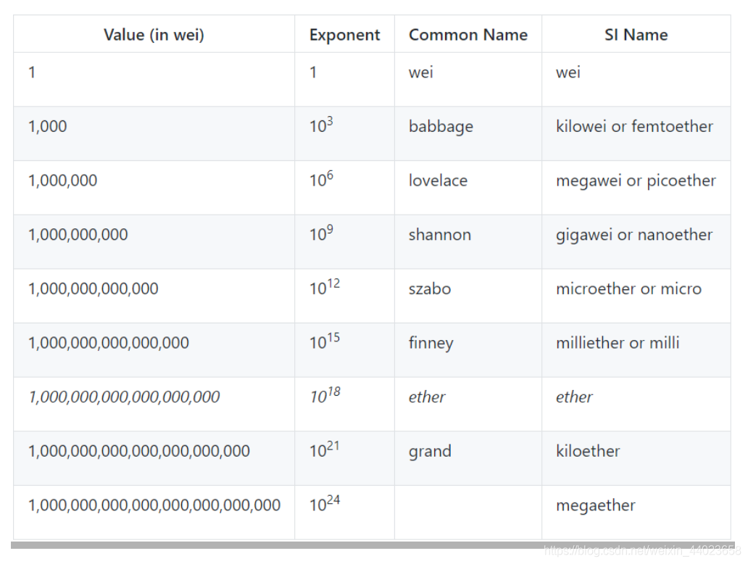Click the "babbage" common name cell

pos(441,127)
